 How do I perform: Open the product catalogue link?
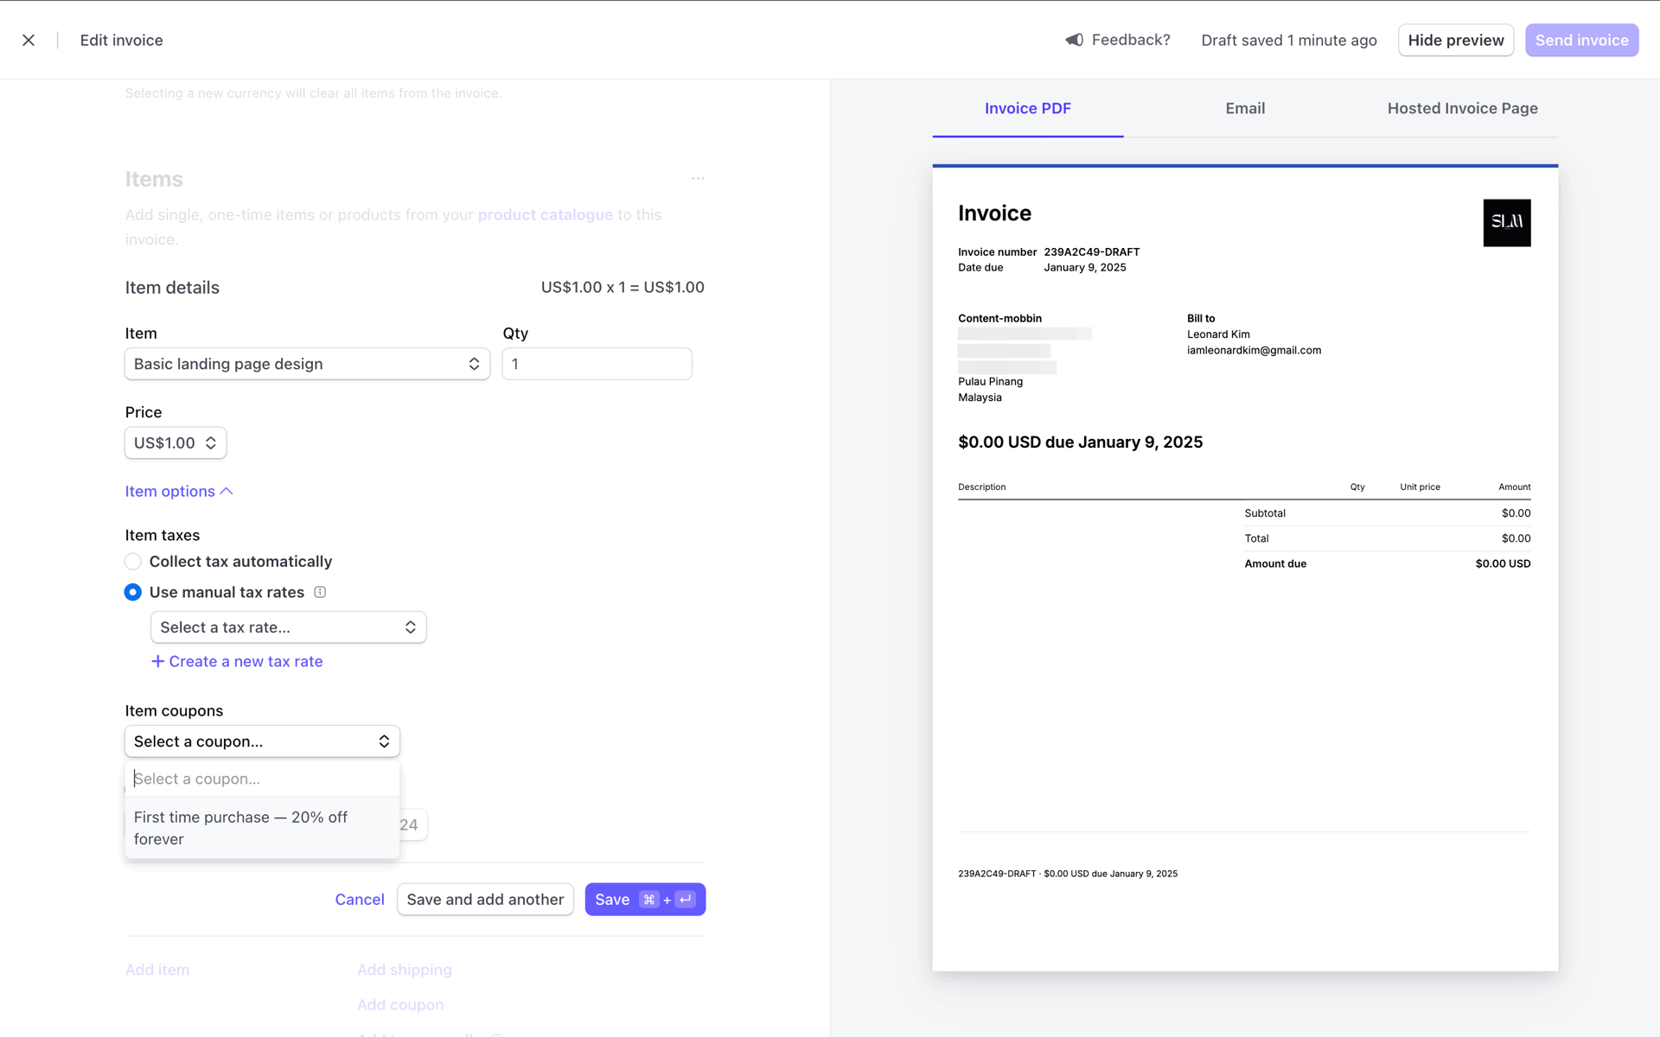[x=546, y=214]
